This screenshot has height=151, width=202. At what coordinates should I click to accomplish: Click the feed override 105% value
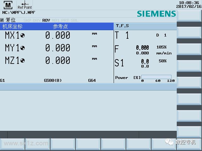(161, 47)
